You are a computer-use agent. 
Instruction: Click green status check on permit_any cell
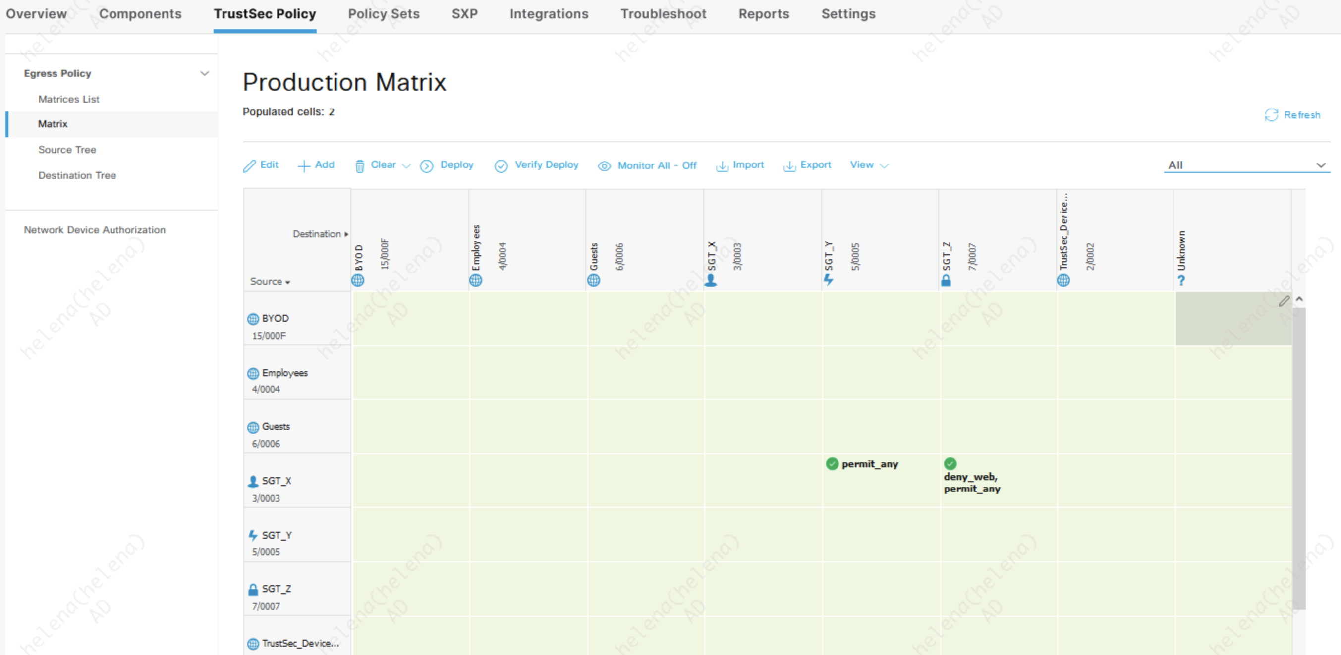832,463
